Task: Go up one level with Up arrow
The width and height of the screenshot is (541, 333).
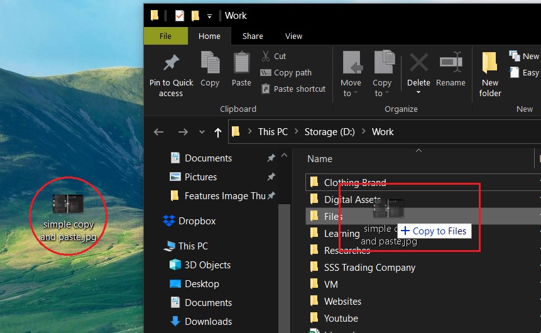Action: [x=218, y=132]
